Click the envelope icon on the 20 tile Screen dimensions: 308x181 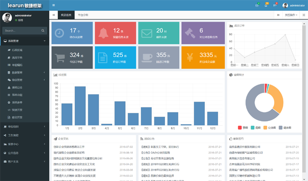146,33
